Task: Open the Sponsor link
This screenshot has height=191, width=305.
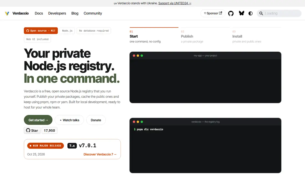Action: click(213, 13)
